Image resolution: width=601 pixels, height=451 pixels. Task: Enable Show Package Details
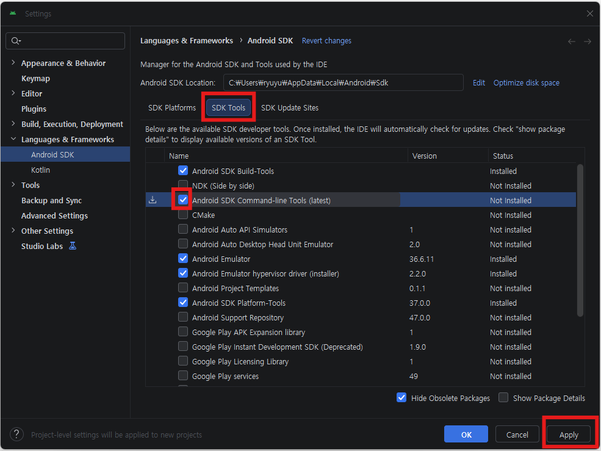(x=503, y=397)
